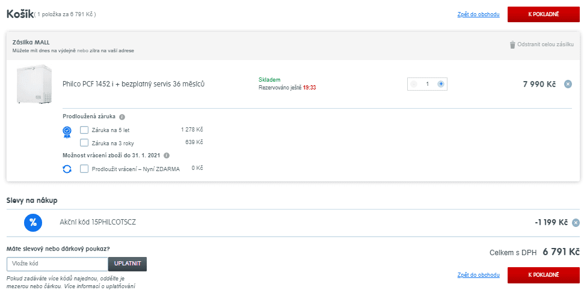Click the Skladem availability label
Image resolution: width=587 pixels, height=290 pixels.
click(x=269, y=80)
